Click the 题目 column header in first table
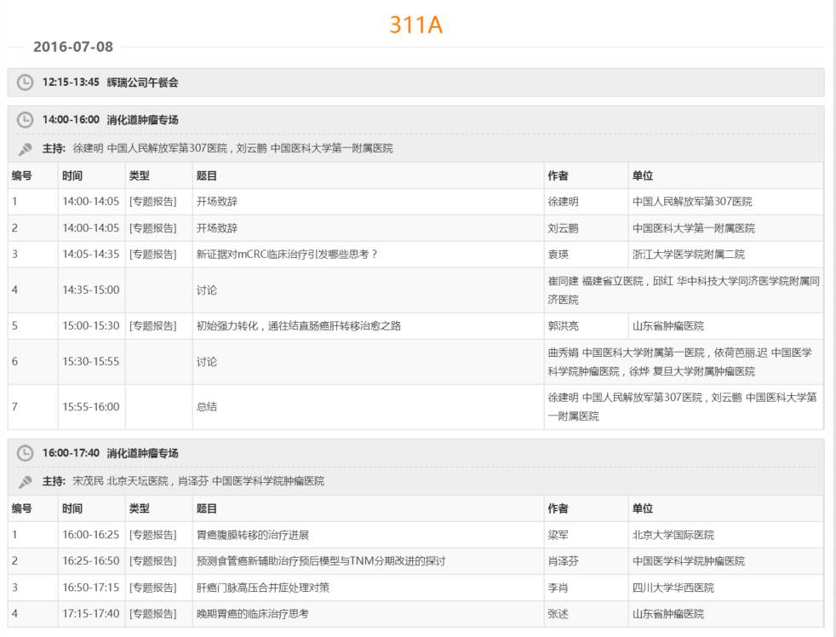Image resolution: width=836 pixels, height=637 pixels. coord(206,175)
